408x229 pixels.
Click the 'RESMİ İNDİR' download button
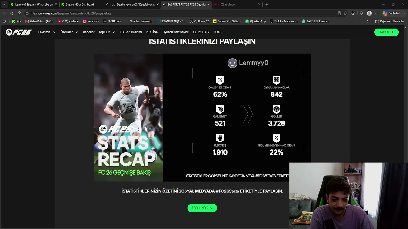(202, 208)
